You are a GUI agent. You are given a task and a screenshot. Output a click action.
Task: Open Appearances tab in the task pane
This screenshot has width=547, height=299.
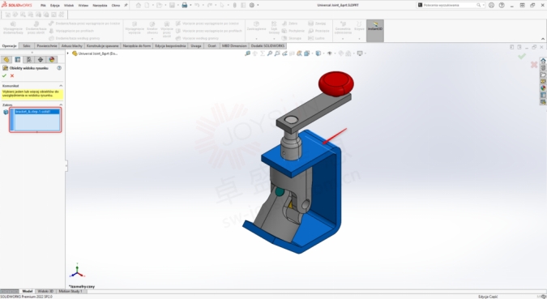click(x=543, y=88)
